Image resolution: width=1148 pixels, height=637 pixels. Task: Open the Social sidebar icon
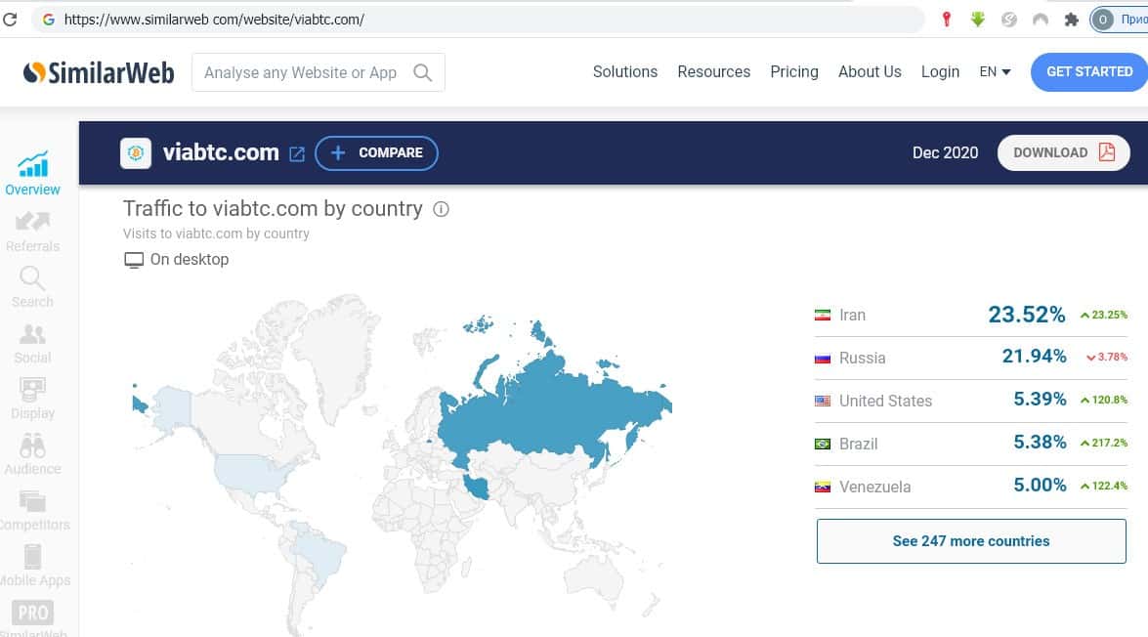click(x=32, y=334)
